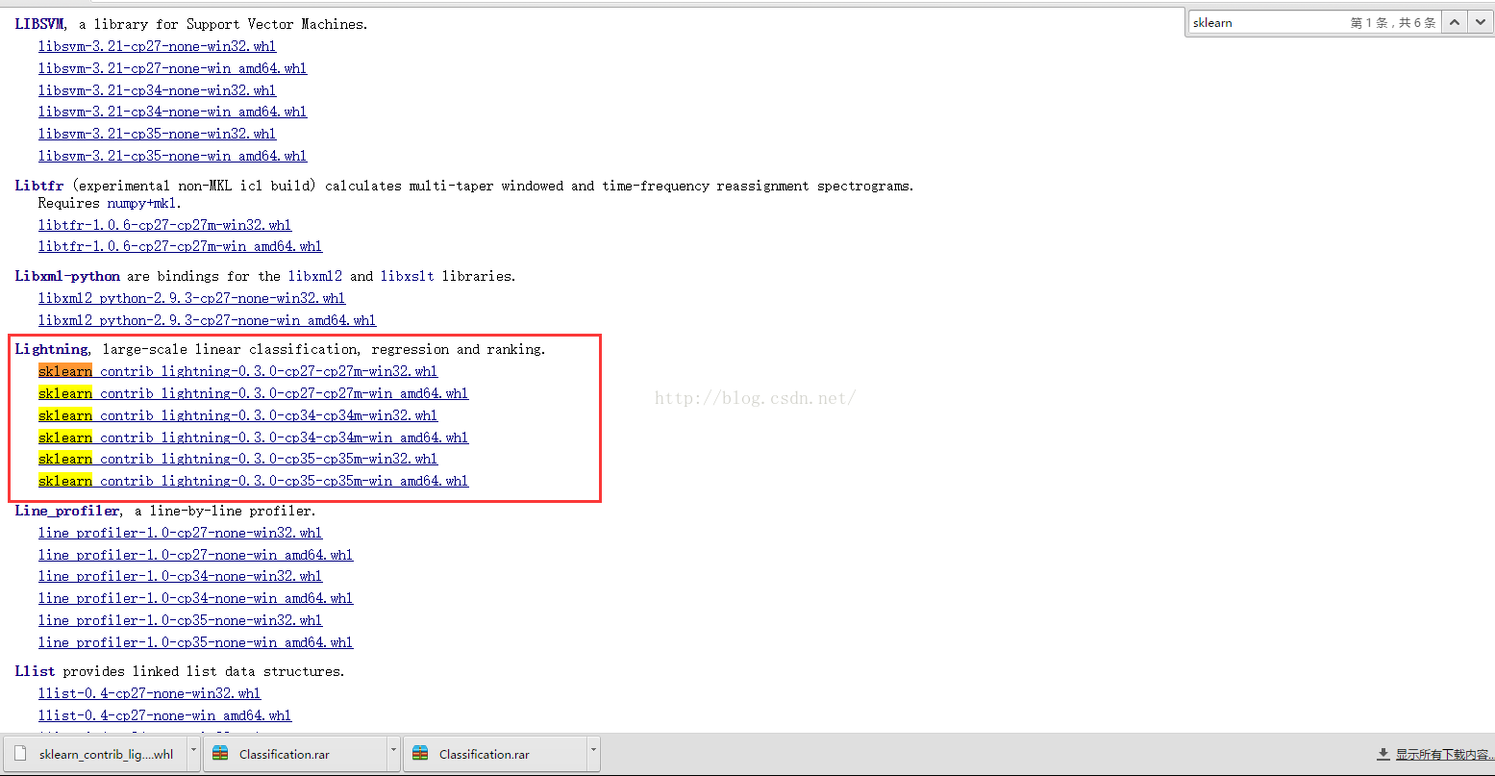Open options arrow for the rightmost Classification.rar download
Screen dimensions: 1495x776
(593, 753)
